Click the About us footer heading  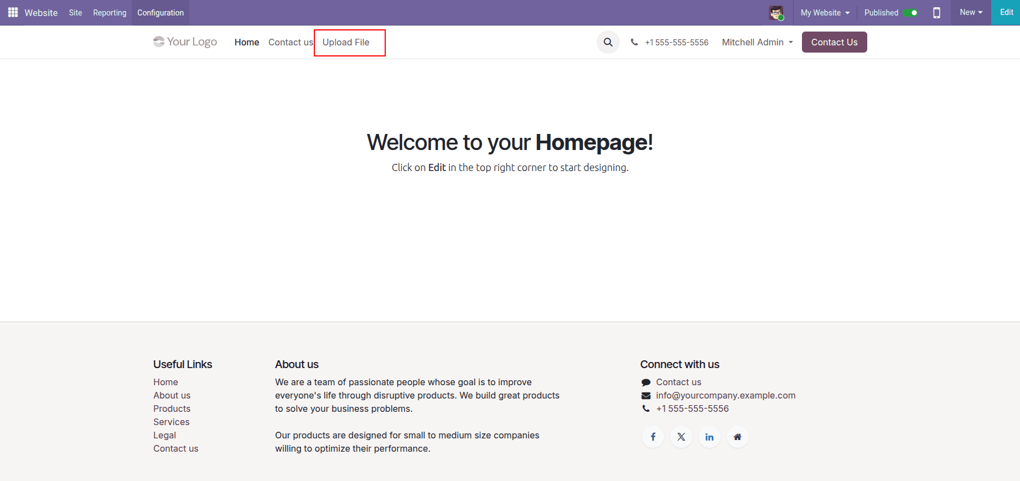click(x=297, y=364)
